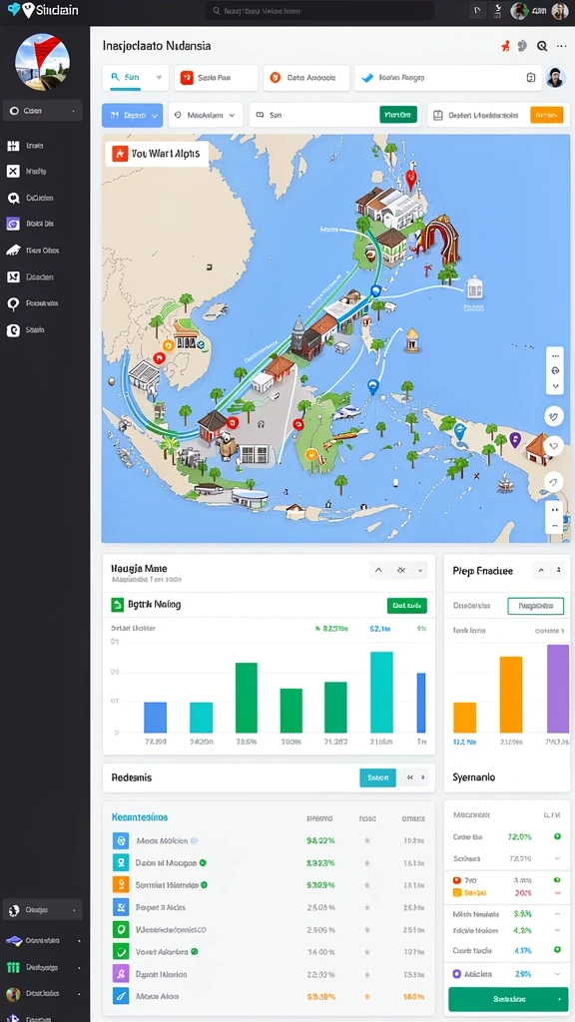Click the heart round button on map

554,446
